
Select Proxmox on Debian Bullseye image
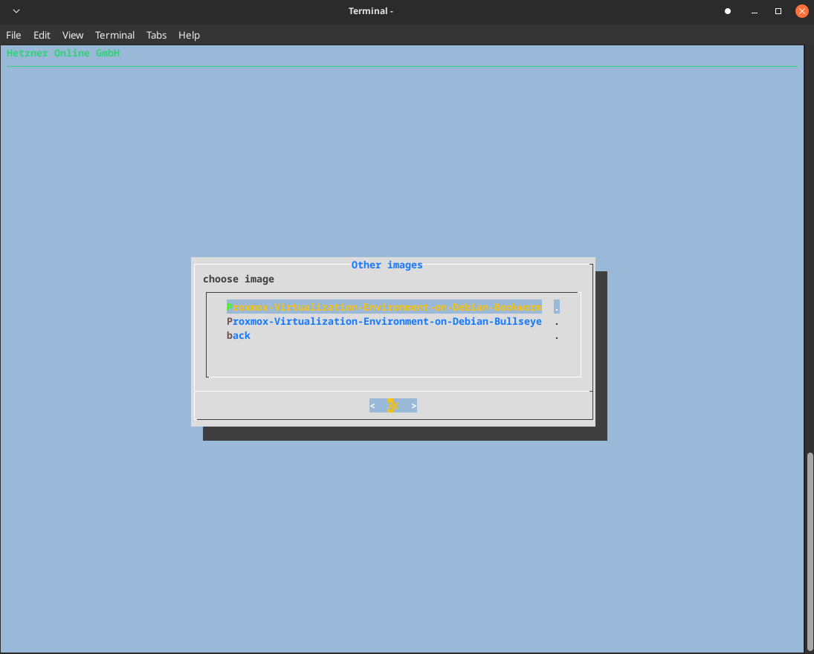[x=384, y=321]
